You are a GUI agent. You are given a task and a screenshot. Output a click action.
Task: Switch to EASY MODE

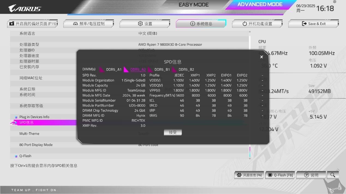(x=193, y=5)
